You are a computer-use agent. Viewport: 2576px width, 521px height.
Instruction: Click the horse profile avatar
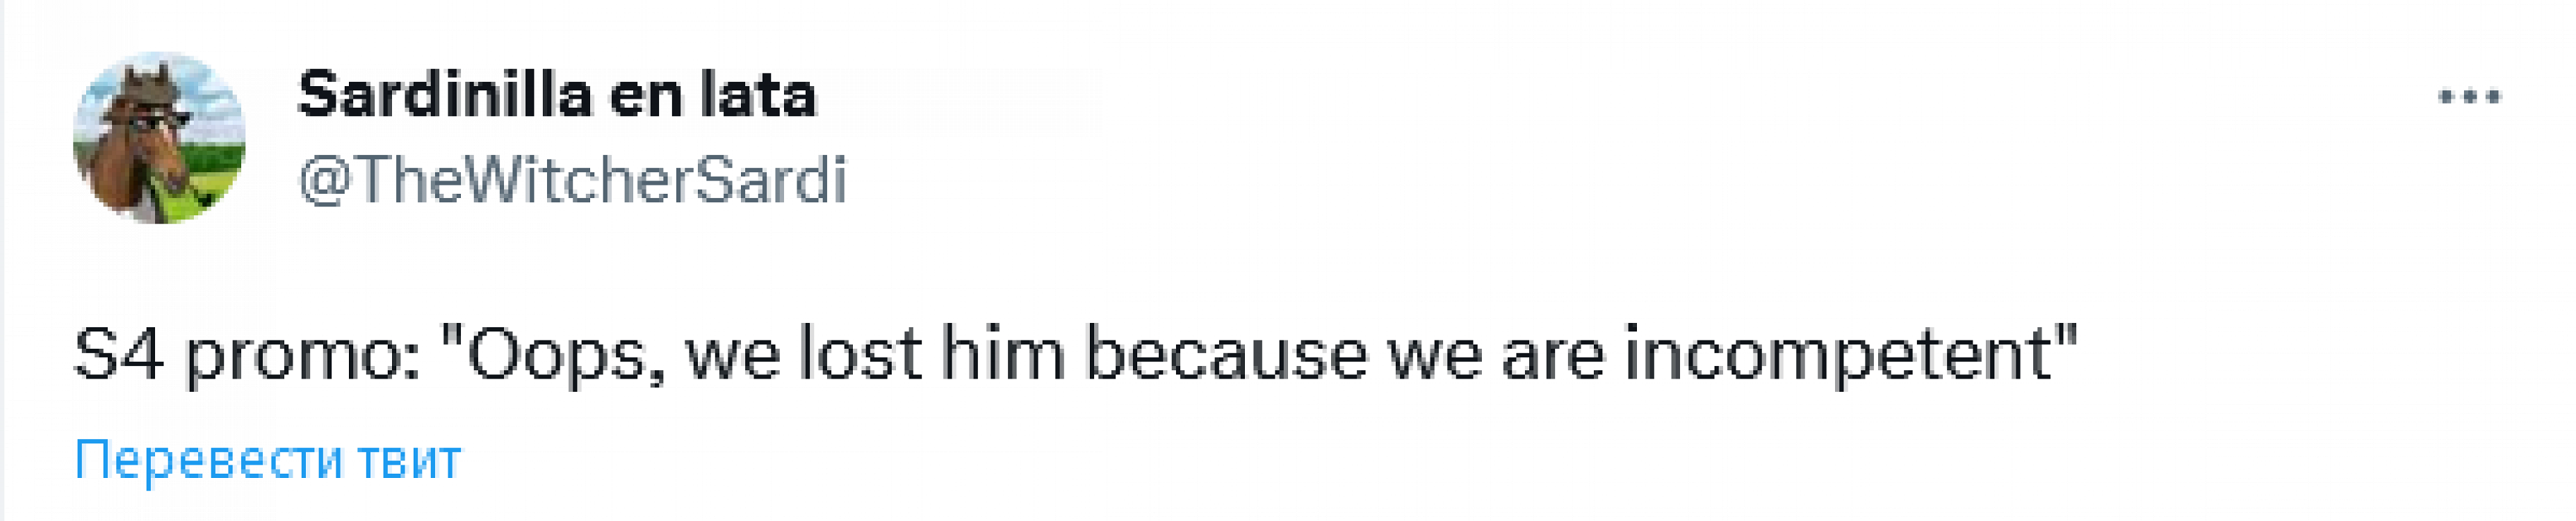[159, 138]
